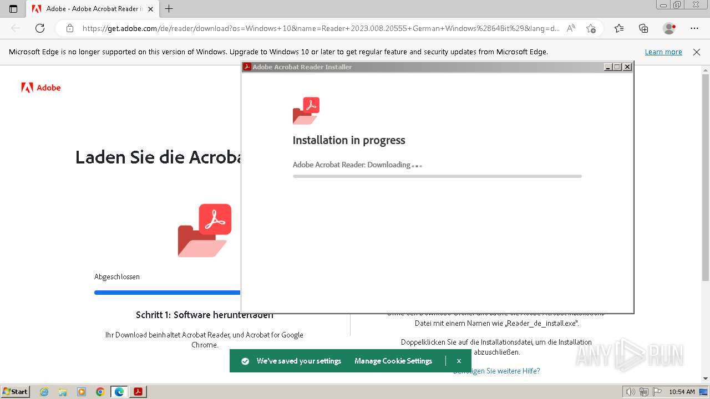Open File Explorer from taskbar
Screen dimensions: 710x399
pos(63,392)
